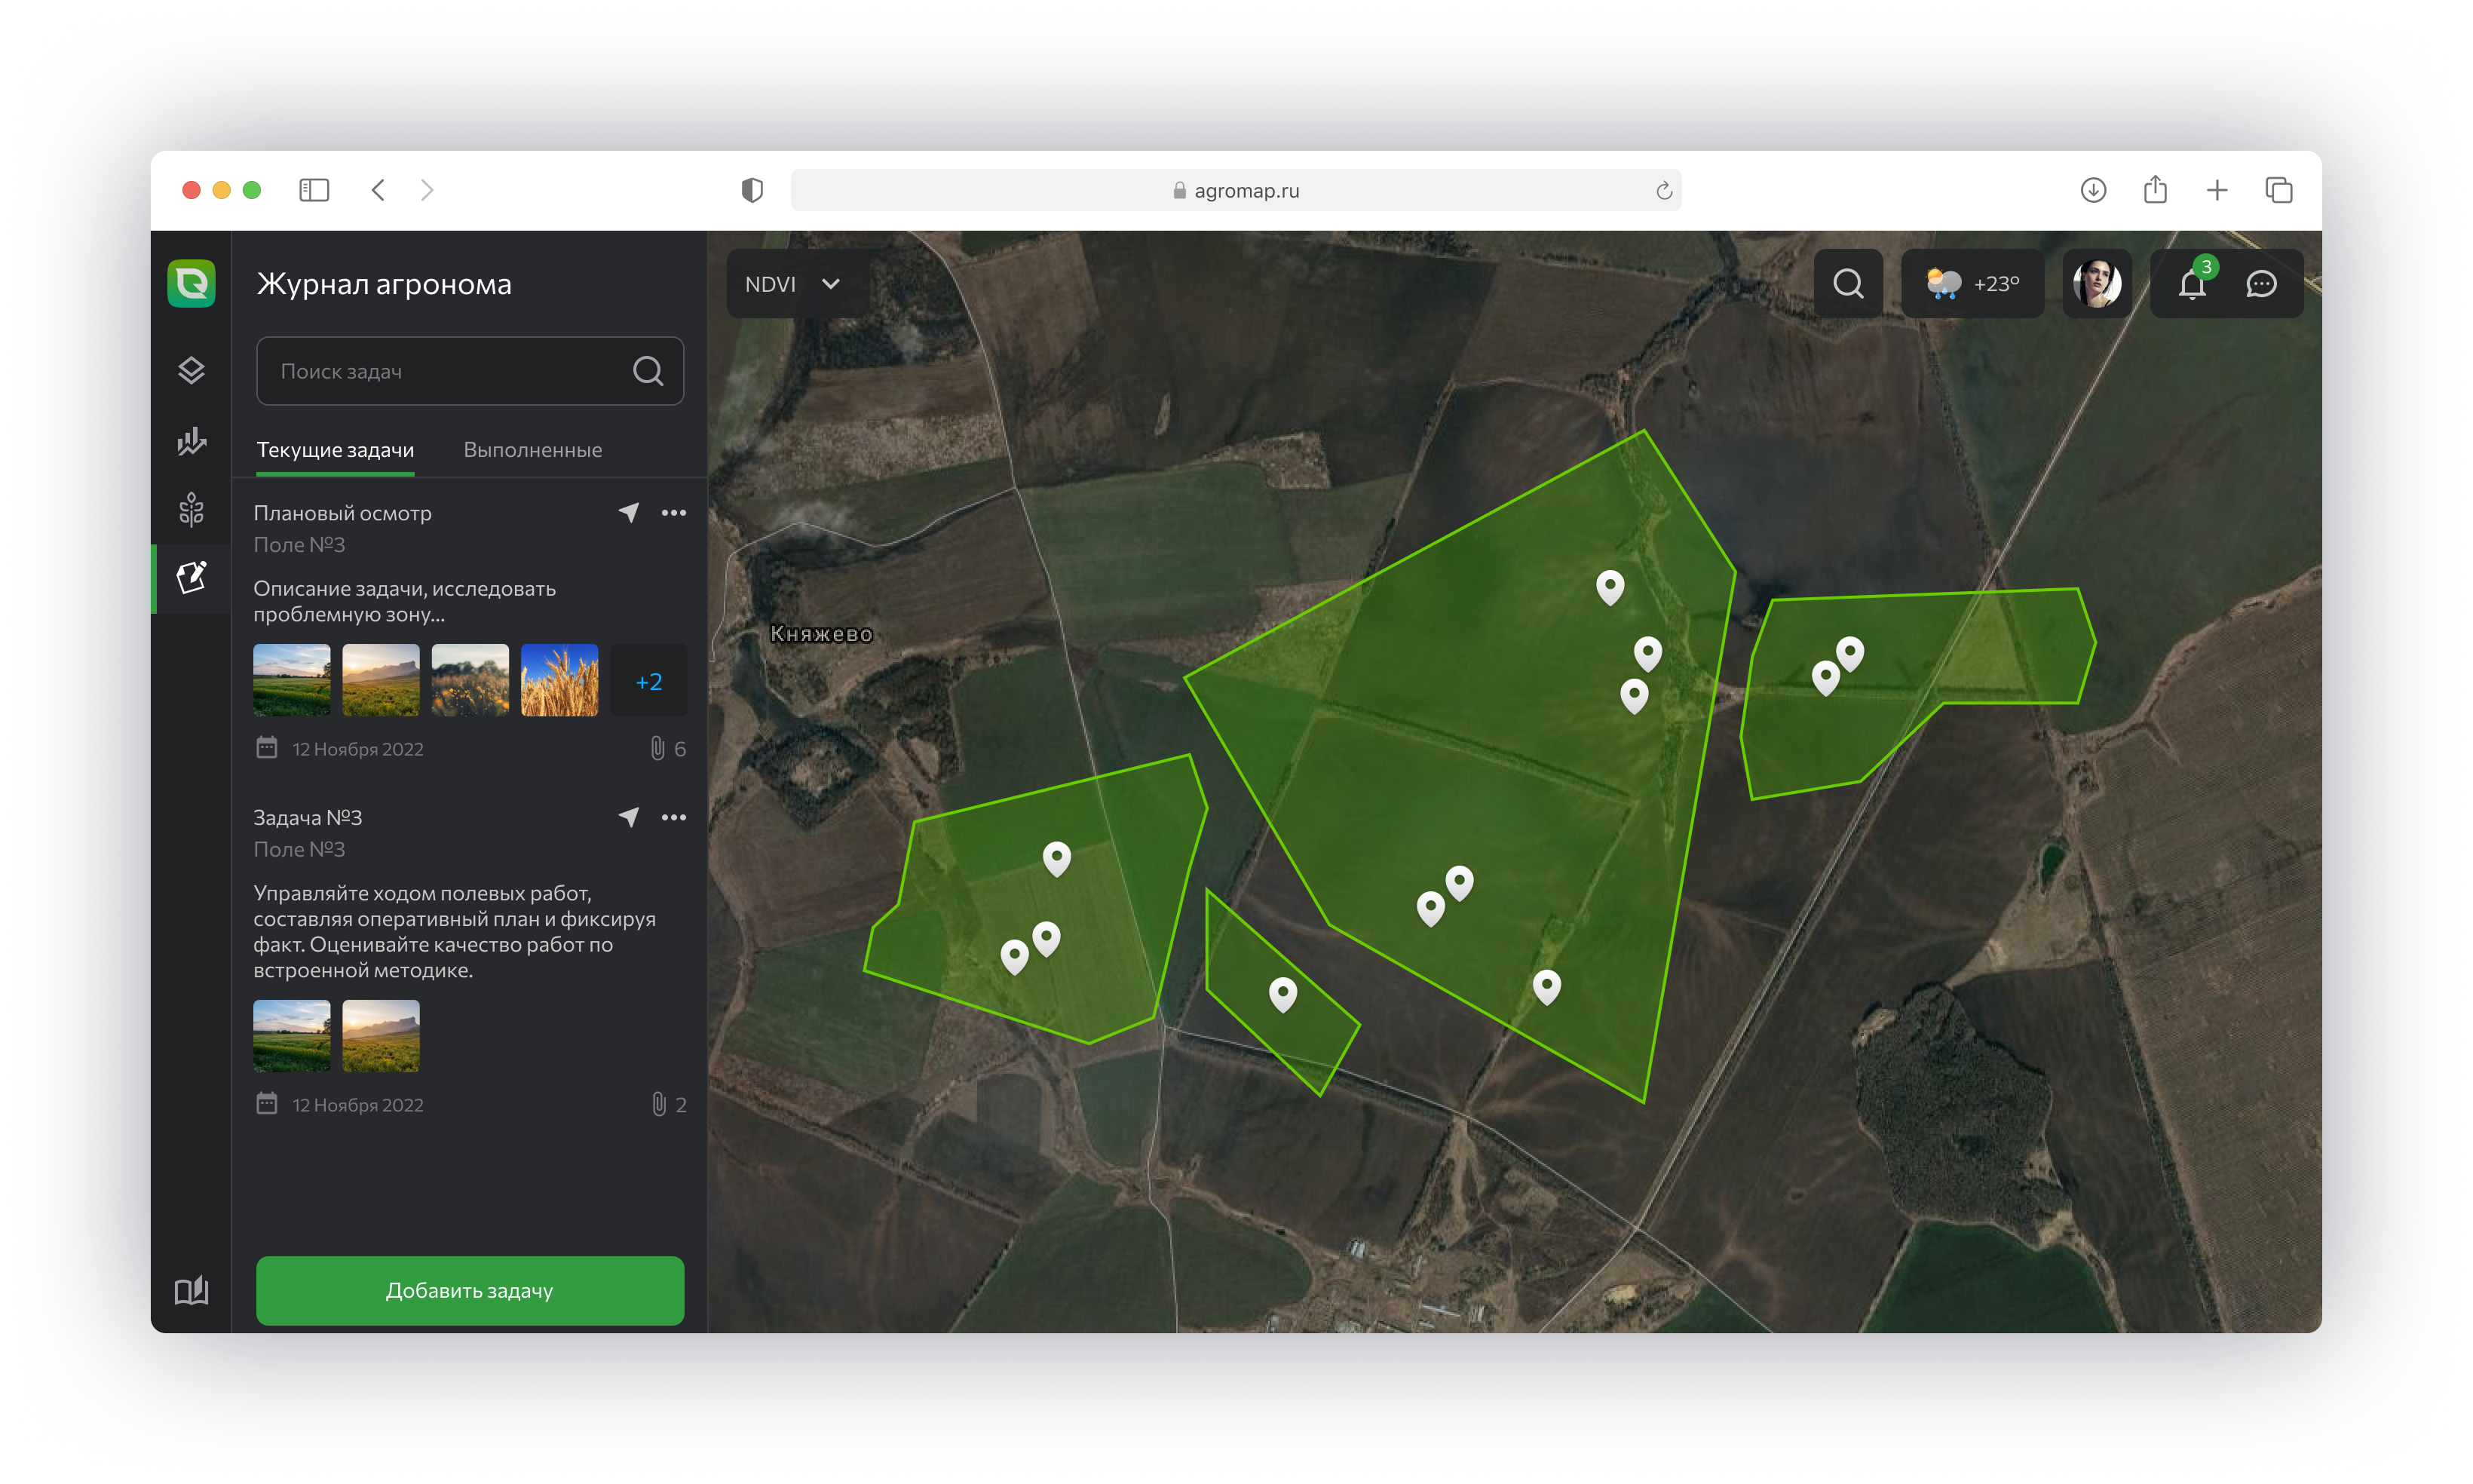
Task: Click the Плановый осмотр task title
Action: (342, 513)
